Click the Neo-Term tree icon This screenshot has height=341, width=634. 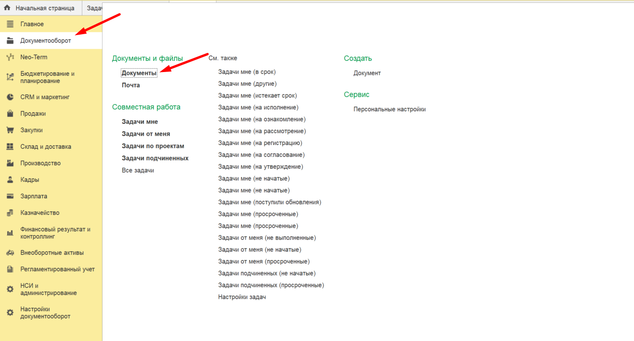pyautogui.click(x=10, y=57)
